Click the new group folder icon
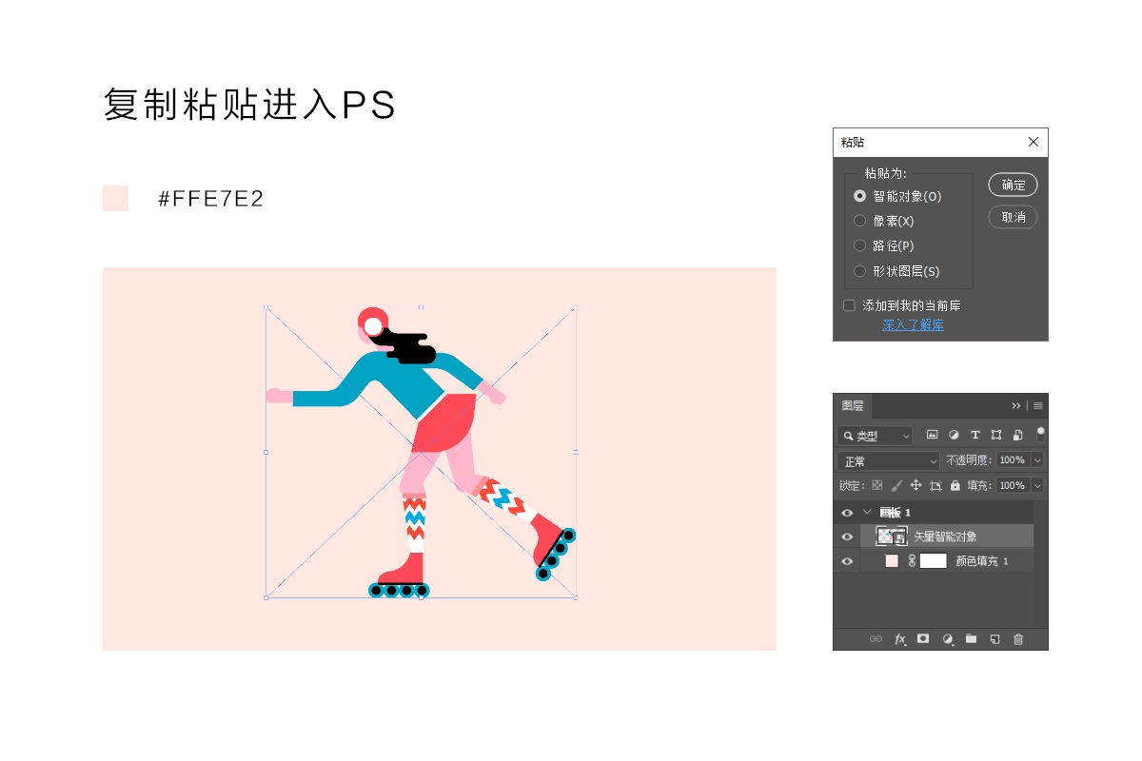1142x761 pixels. (971, 639)
